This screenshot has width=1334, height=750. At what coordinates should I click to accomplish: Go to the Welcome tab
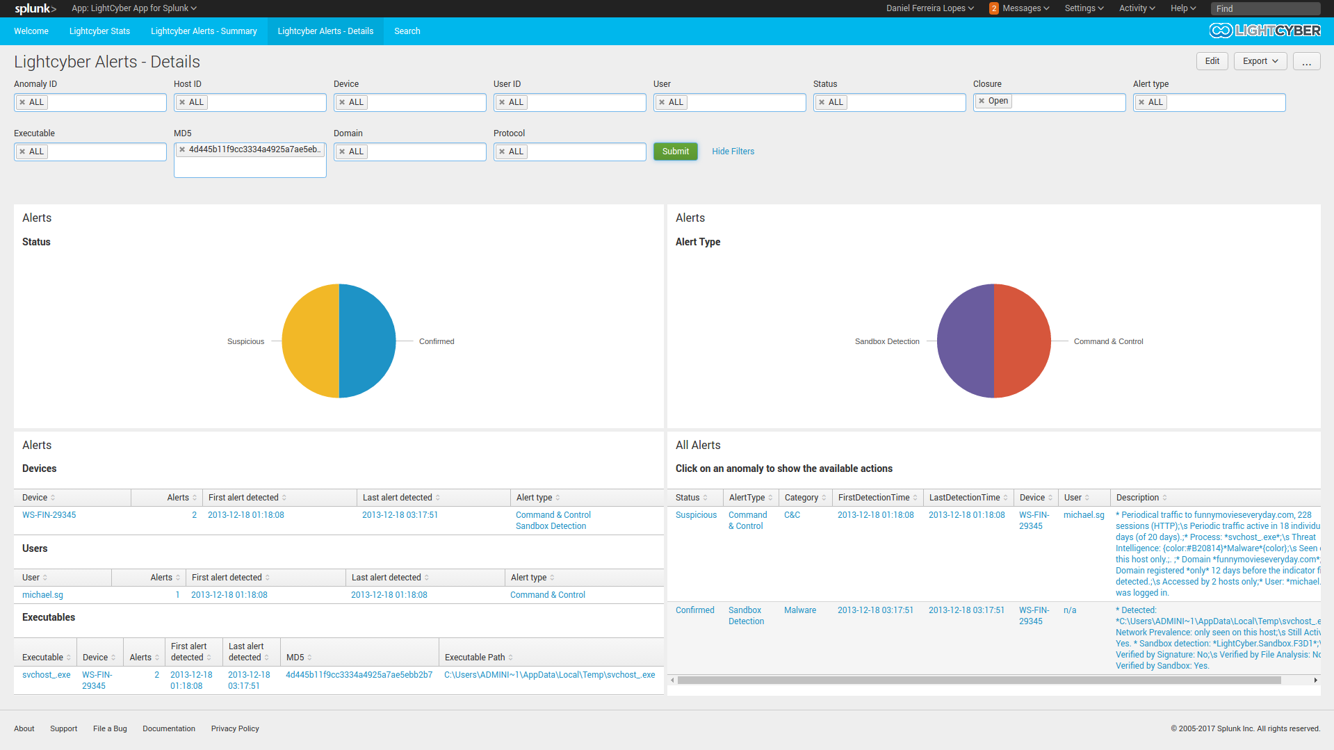(31, 31)
